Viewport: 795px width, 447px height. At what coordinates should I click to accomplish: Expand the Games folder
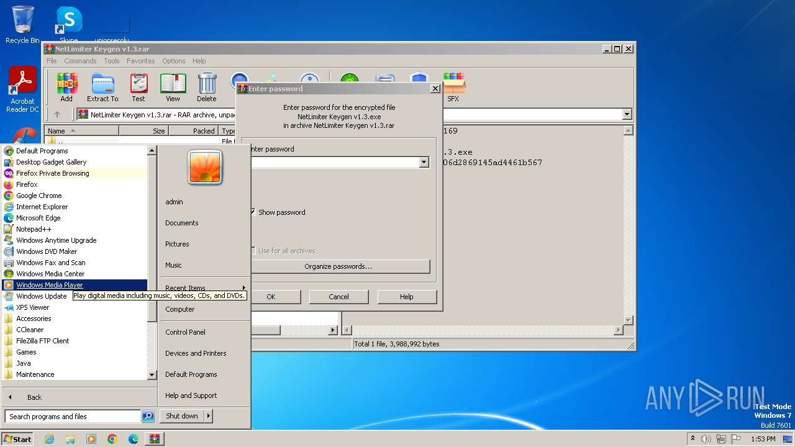coord(75,352)
